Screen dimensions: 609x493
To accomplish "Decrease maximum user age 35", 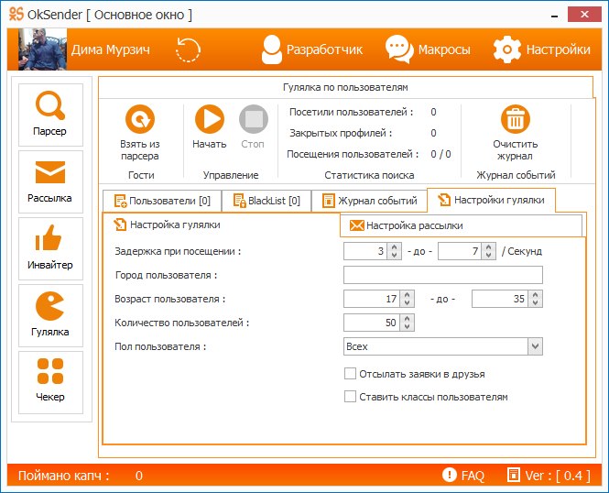I will [x=535, y=302].
